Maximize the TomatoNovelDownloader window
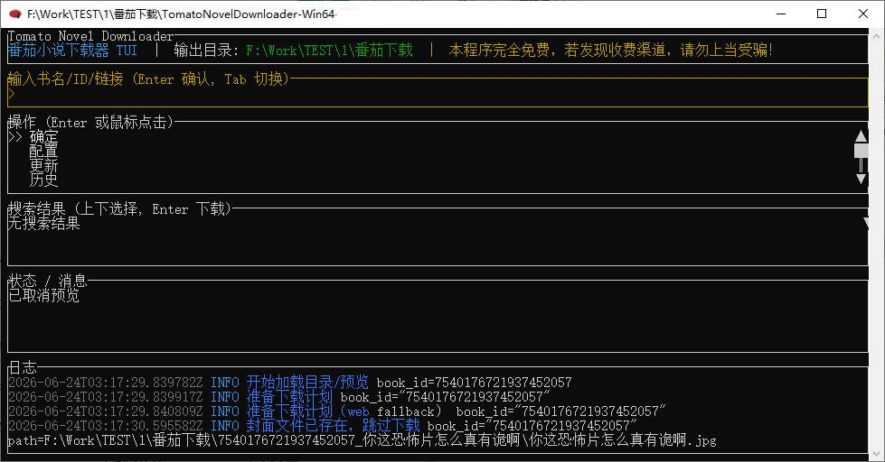 822,14
